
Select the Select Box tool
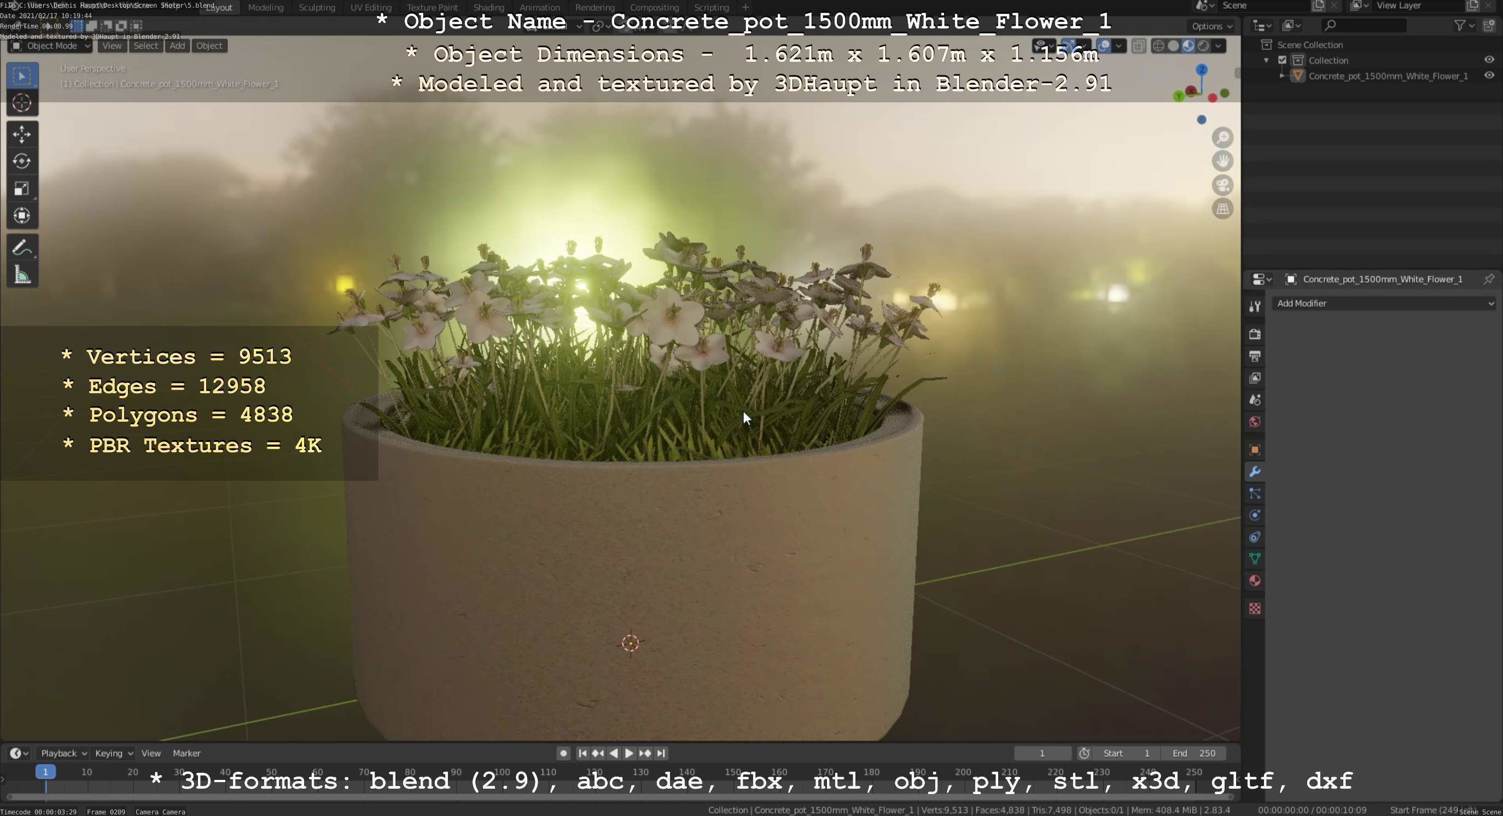tap(22, 76)
